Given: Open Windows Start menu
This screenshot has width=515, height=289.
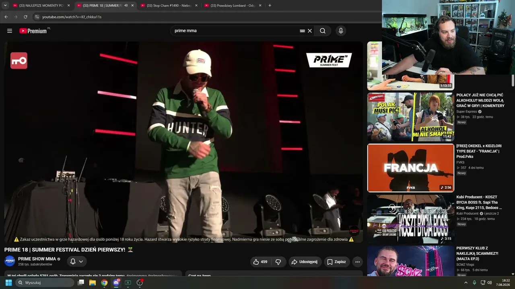Looking at the screenshot, I should [8, 283].
